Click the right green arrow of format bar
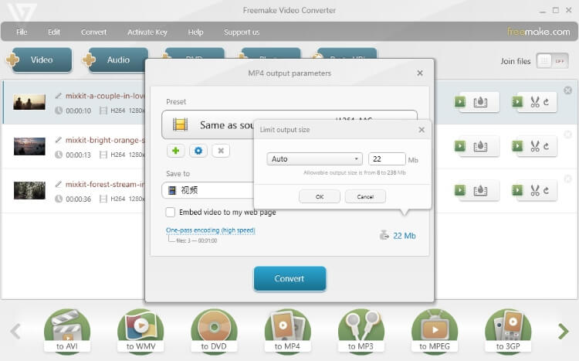The image size is (579, 361). [563, 331]
